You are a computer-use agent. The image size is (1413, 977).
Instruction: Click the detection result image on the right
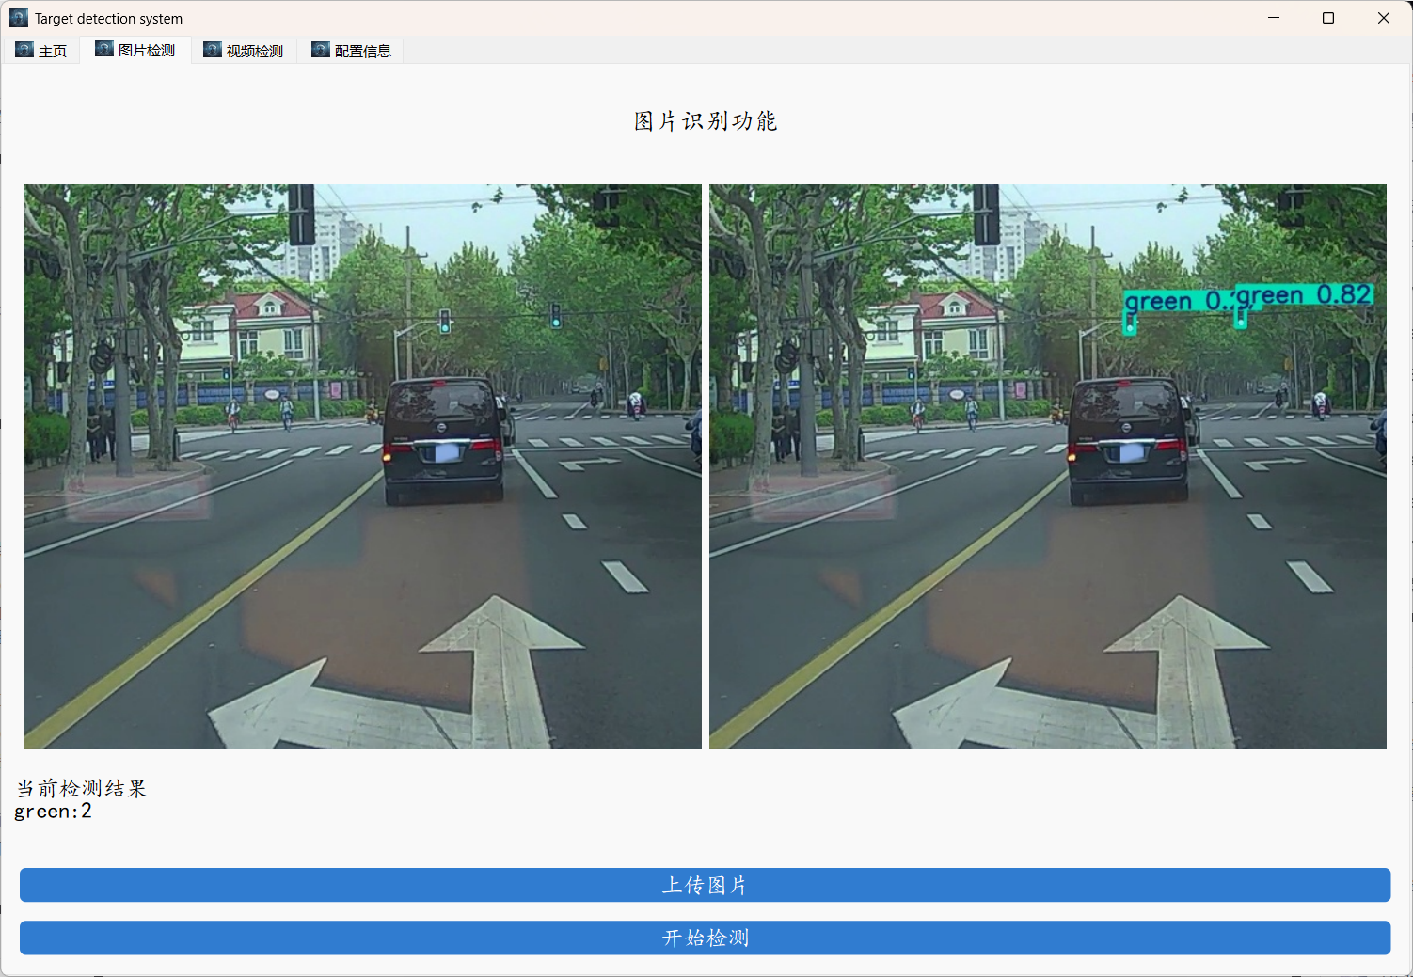pos(1048,466)
